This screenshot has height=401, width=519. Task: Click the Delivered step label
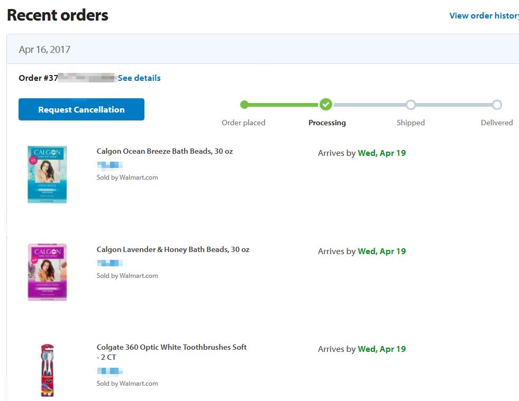[x=497, y=123]
